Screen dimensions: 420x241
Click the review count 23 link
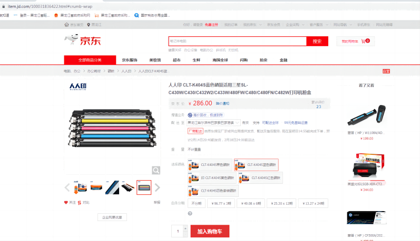(x=318, y=107)
